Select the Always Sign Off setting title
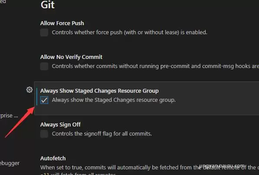This screenshot has height=175, width=259. coord(60,125)
